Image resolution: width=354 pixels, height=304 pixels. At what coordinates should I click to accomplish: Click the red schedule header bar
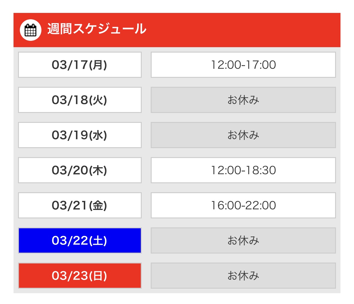(177, 30)
